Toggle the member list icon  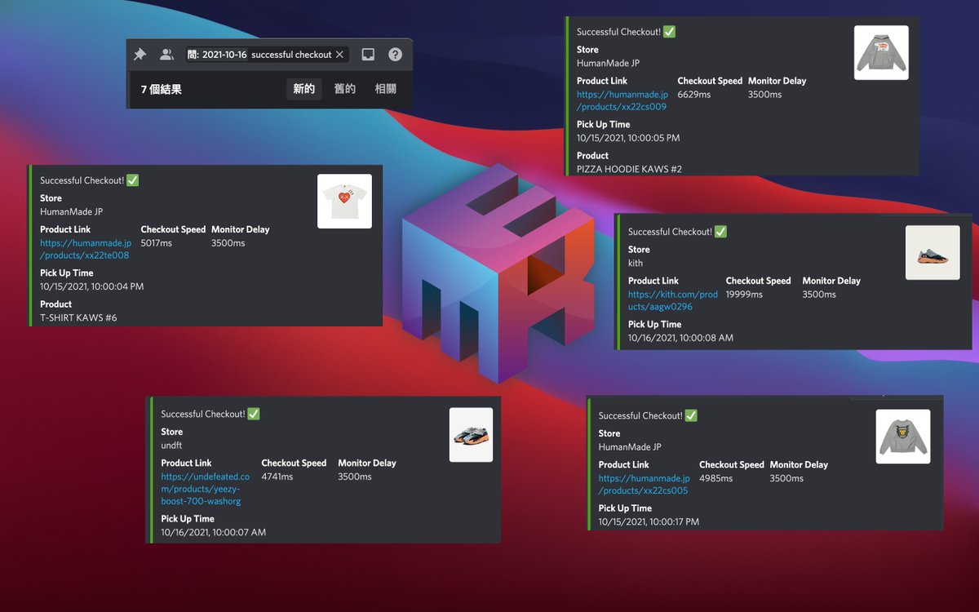(166, 55)
